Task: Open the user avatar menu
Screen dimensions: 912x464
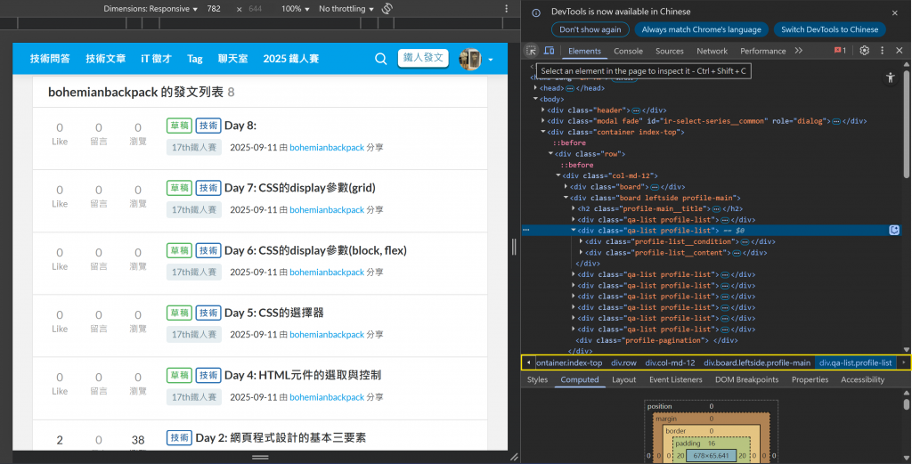Action: pyautogui.click(x=476, y=59)
